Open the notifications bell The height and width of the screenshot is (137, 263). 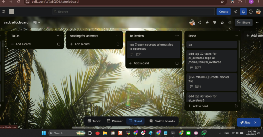[243, 12]
